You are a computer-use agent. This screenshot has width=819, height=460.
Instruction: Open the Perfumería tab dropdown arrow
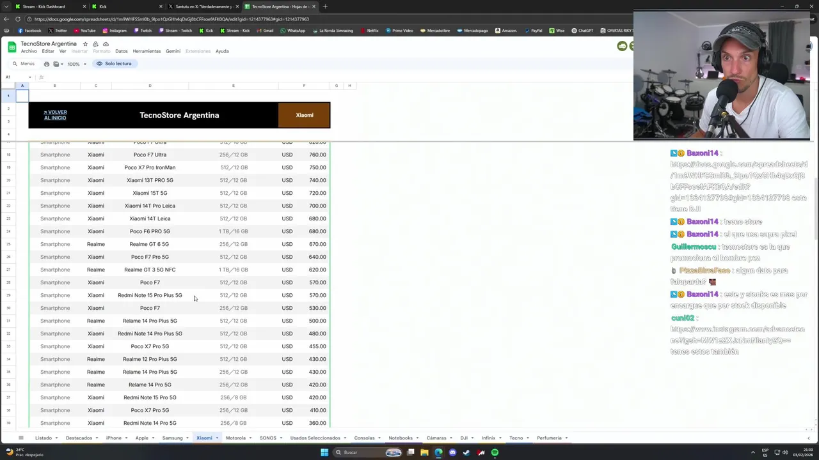567,438
